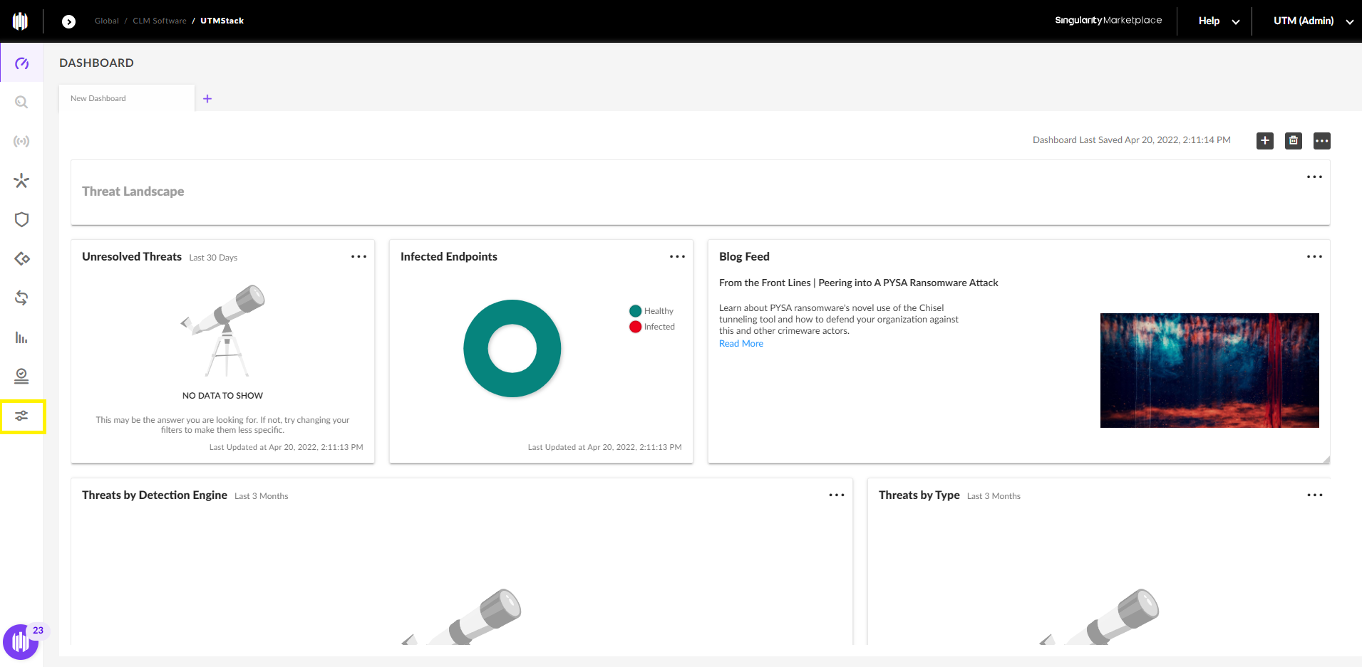The height and width of the screenshot is (667, 1362).
Task: Open the shield sidebar icon
Action: pyautogui.click(x=21, y=219)
